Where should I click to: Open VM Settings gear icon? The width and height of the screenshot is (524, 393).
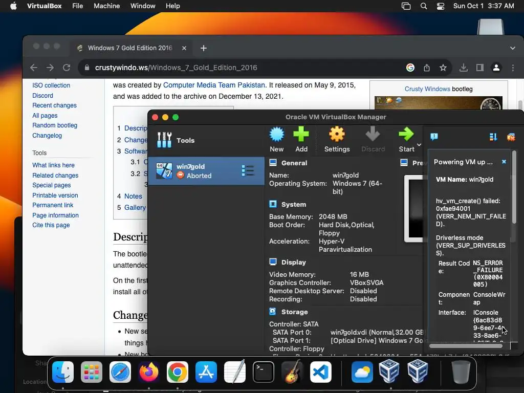337,135
